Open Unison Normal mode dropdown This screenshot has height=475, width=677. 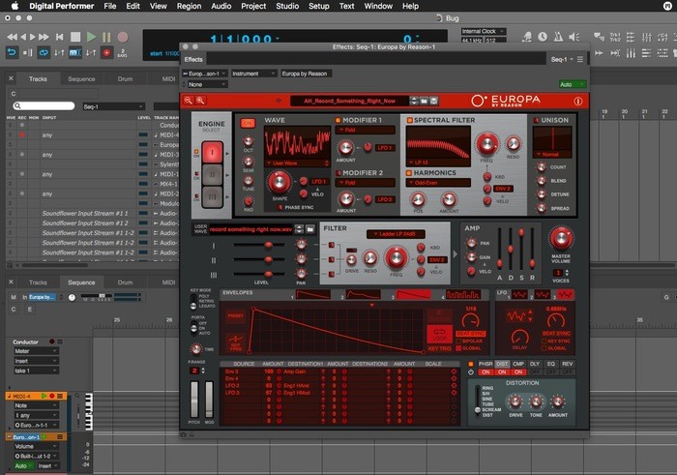(552, 154)
